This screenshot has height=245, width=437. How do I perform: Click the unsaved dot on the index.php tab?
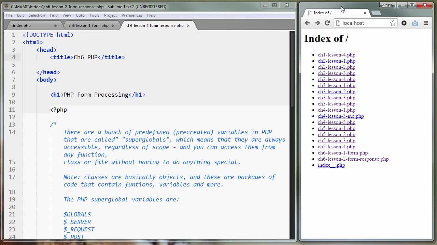55,26
